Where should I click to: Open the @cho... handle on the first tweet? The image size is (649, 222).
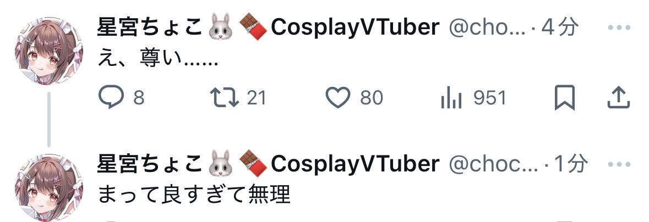click(487, 27)
